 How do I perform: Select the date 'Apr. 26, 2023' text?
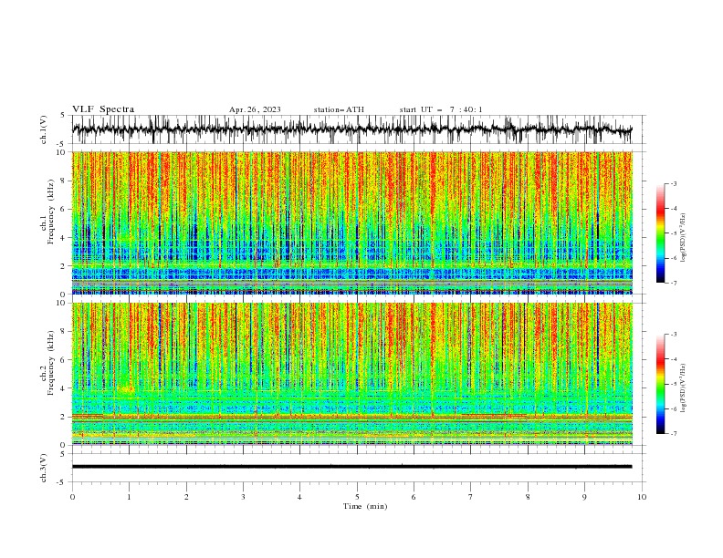click(x=255, y=109)
